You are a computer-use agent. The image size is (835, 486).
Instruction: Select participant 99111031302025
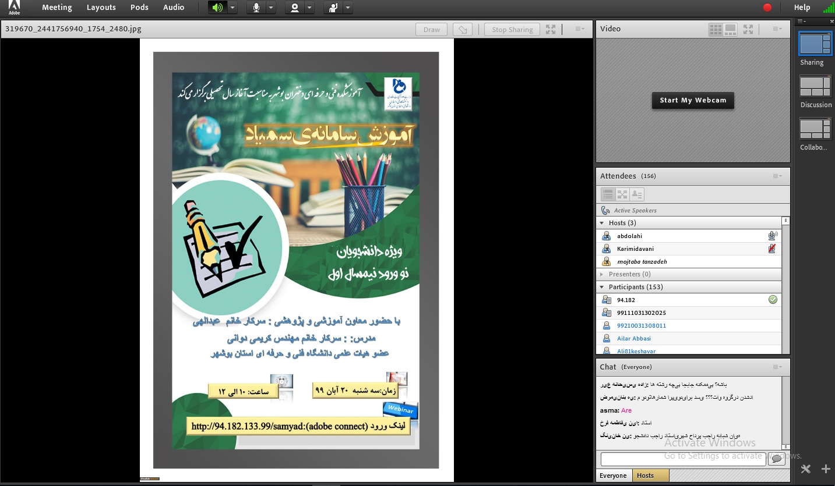(x=689, y=313)
